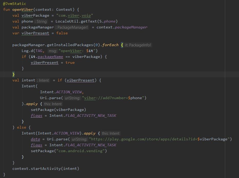This screenshot has height=178, width=239.
Task: Click the 'fun' keyword
Action: point(7,9)
